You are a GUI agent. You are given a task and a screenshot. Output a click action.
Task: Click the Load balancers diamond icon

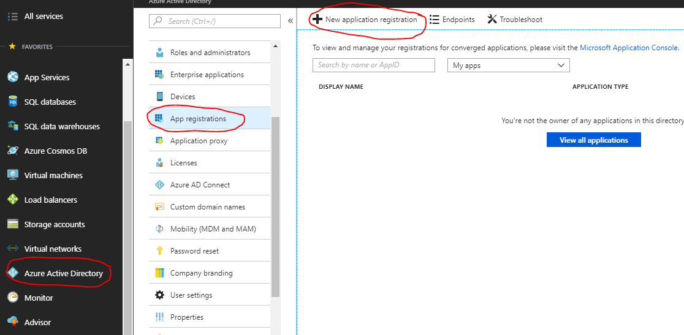coord(13,200)
